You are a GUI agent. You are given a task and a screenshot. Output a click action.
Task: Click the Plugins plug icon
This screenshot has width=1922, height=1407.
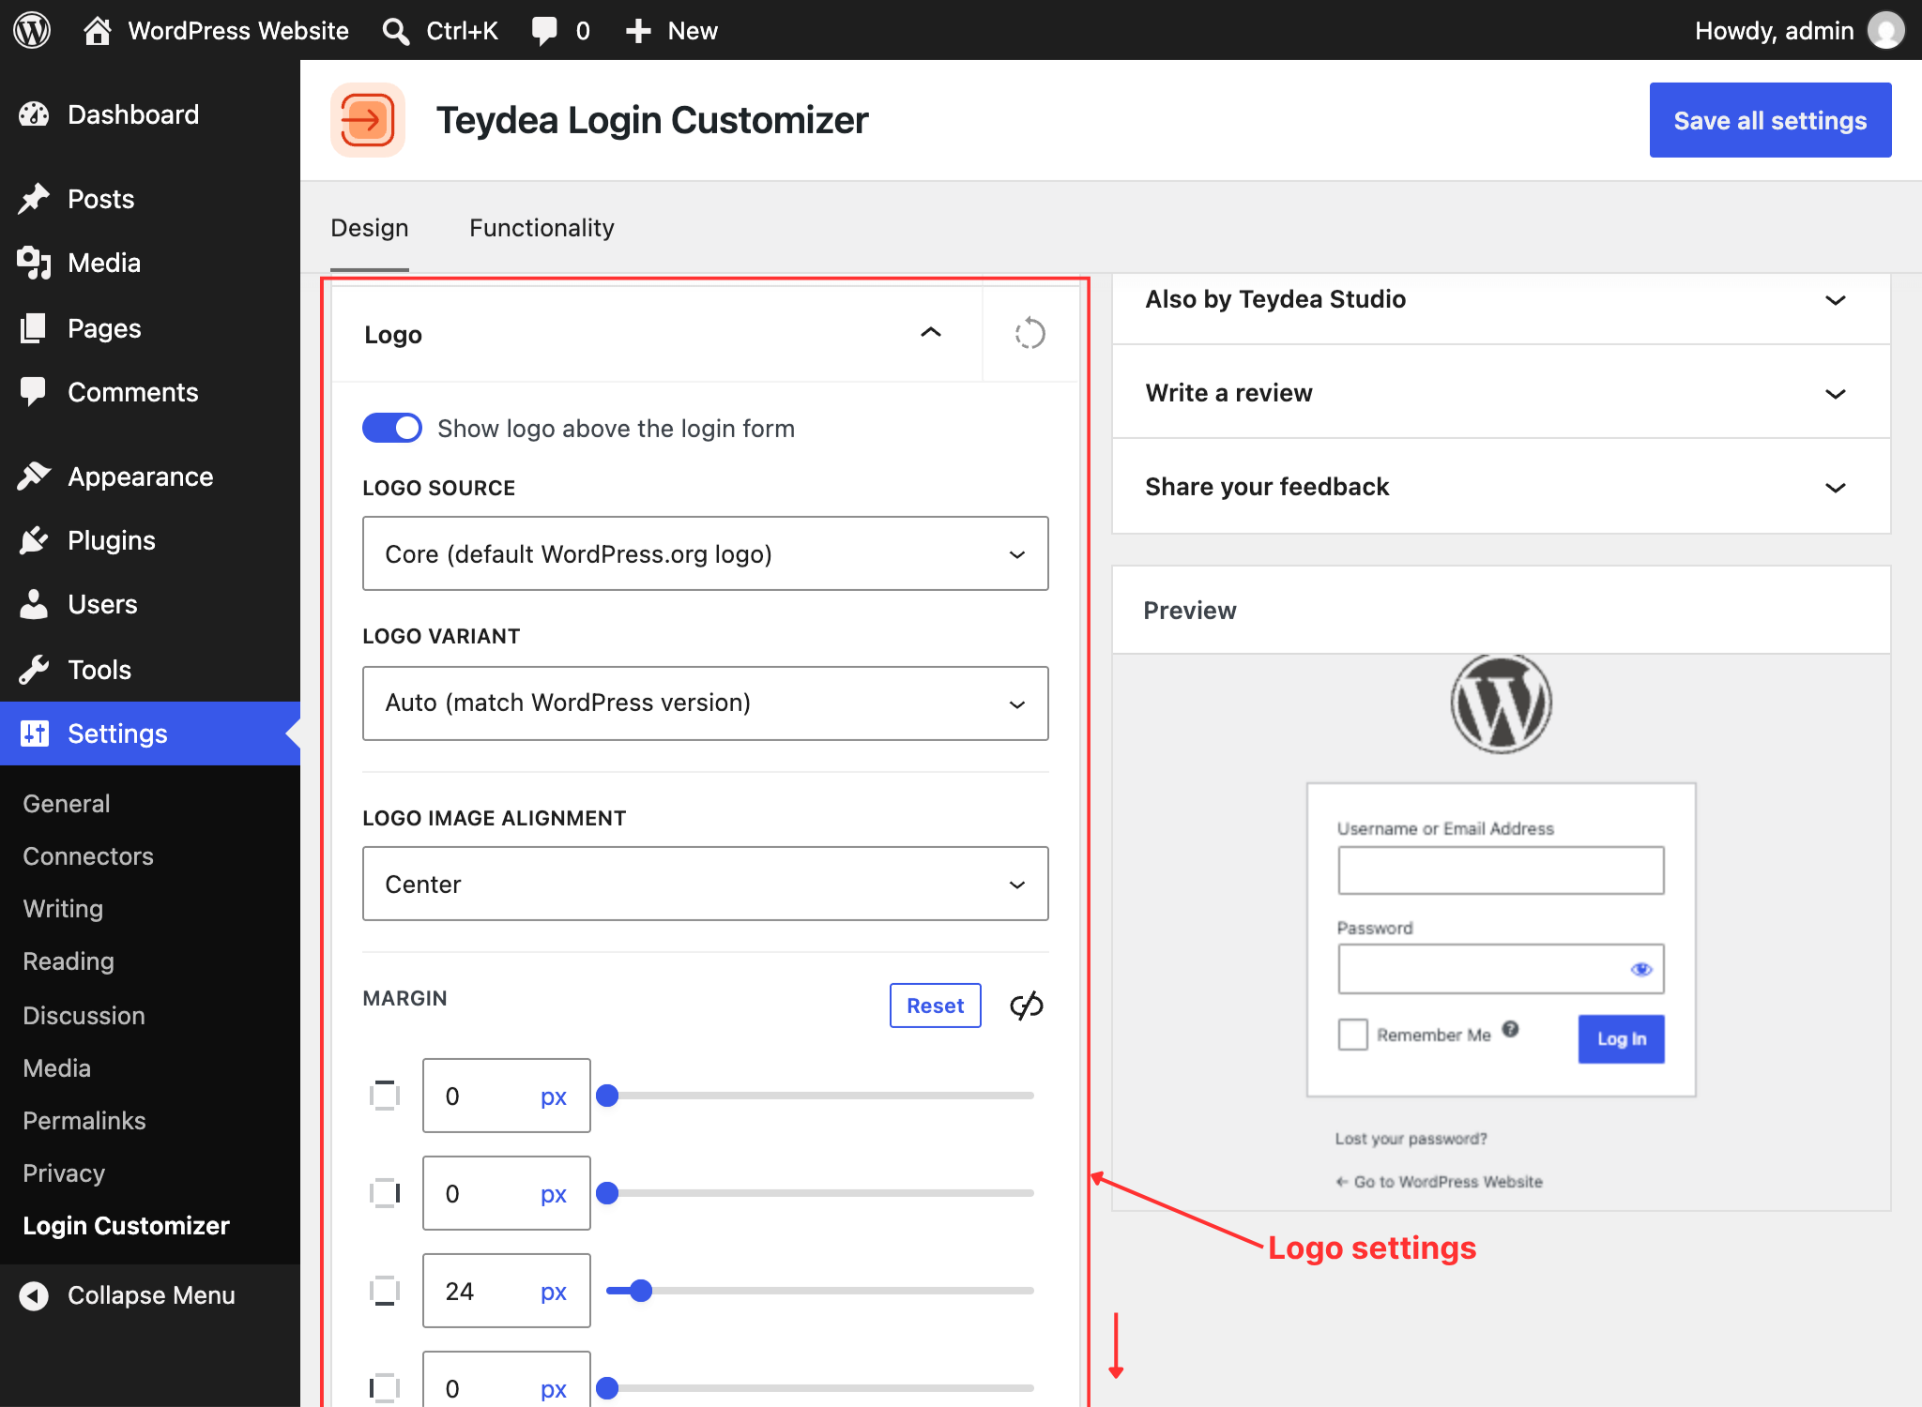click(34, 540)
